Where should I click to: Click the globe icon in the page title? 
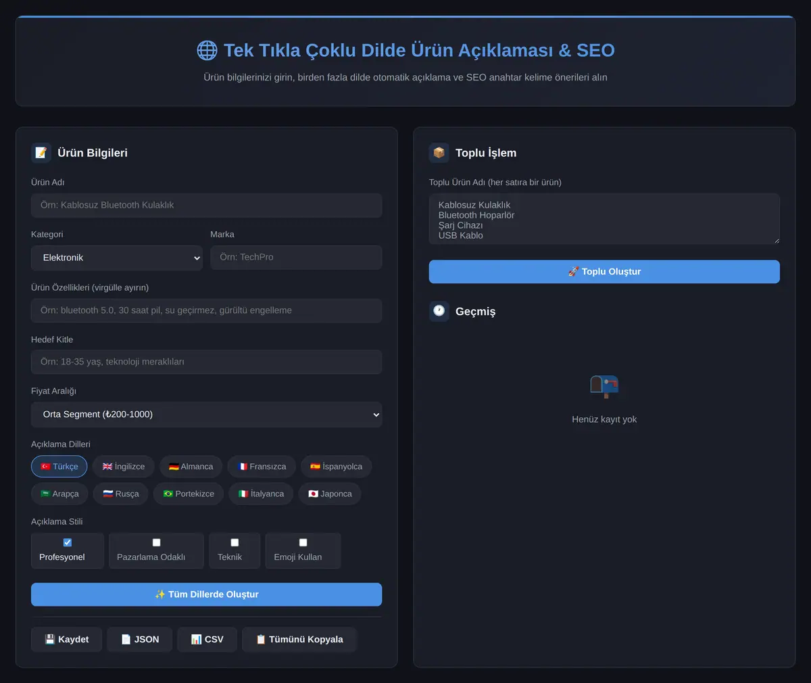(207, 50)
